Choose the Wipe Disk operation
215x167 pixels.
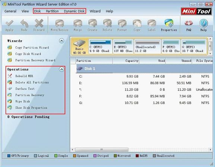23,102
